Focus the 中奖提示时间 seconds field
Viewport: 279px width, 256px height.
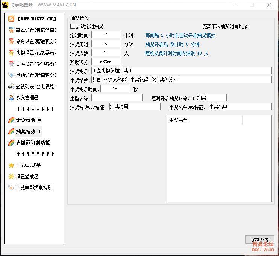pyautogui.click(x=115, y=89)
